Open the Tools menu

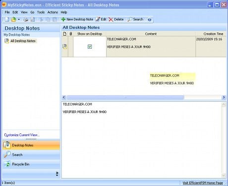point(41,12)
